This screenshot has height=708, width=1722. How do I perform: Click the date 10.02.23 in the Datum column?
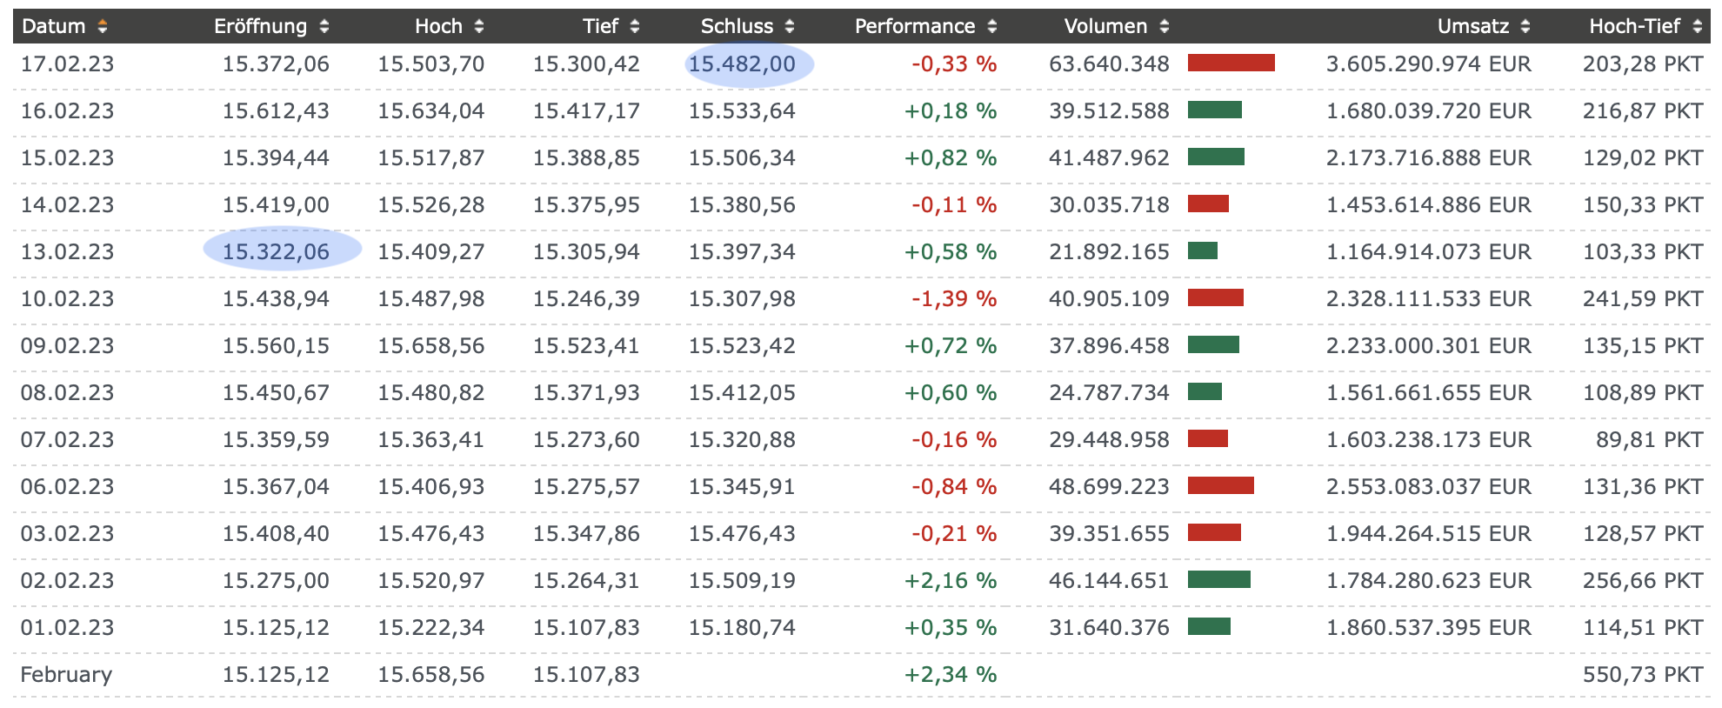(67, 299)
